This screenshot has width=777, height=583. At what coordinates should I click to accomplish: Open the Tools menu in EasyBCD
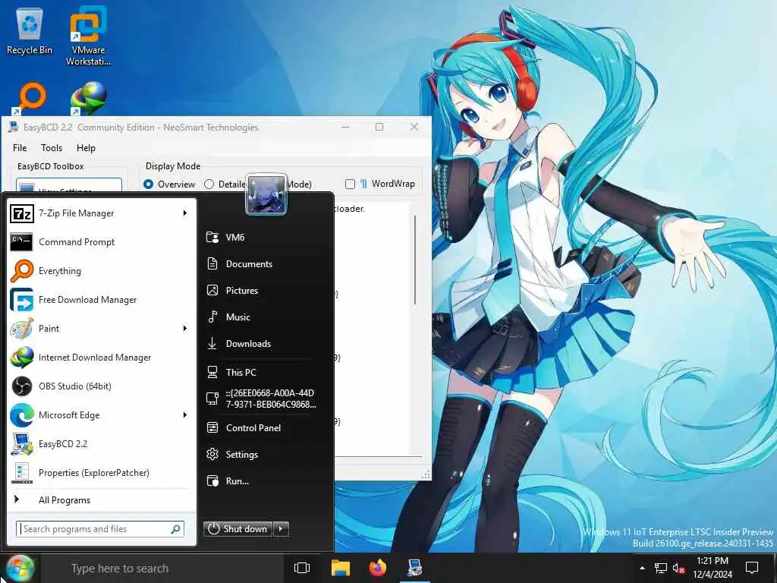pos(52,148)
